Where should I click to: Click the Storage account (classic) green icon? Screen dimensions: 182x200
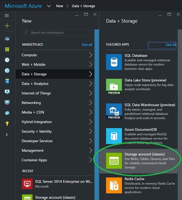pyautogui.click(x=114, y=161)
